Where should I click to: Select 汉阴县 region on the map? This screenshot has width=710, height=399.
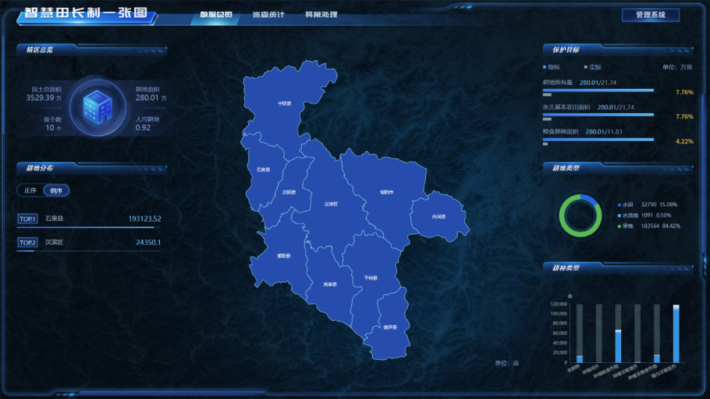click(x=289, y=192)
